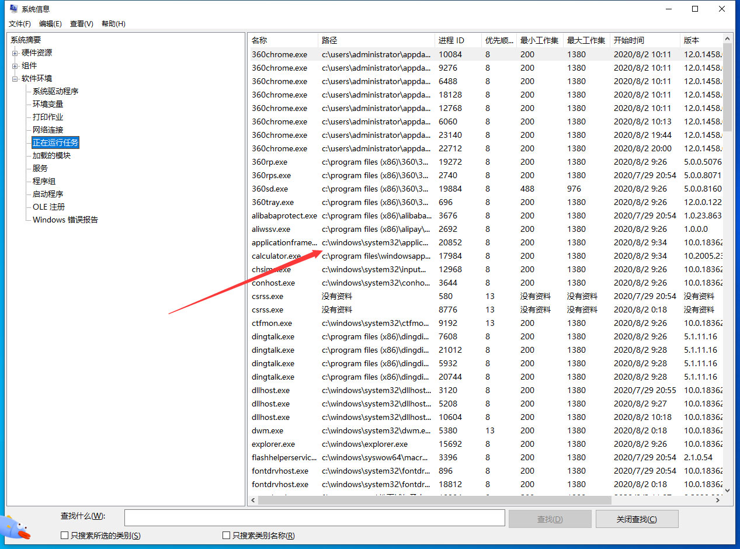
Task: Click dingtalk.exe row with ID 7608
Action: pyautogui.click(x=485, y=336)
